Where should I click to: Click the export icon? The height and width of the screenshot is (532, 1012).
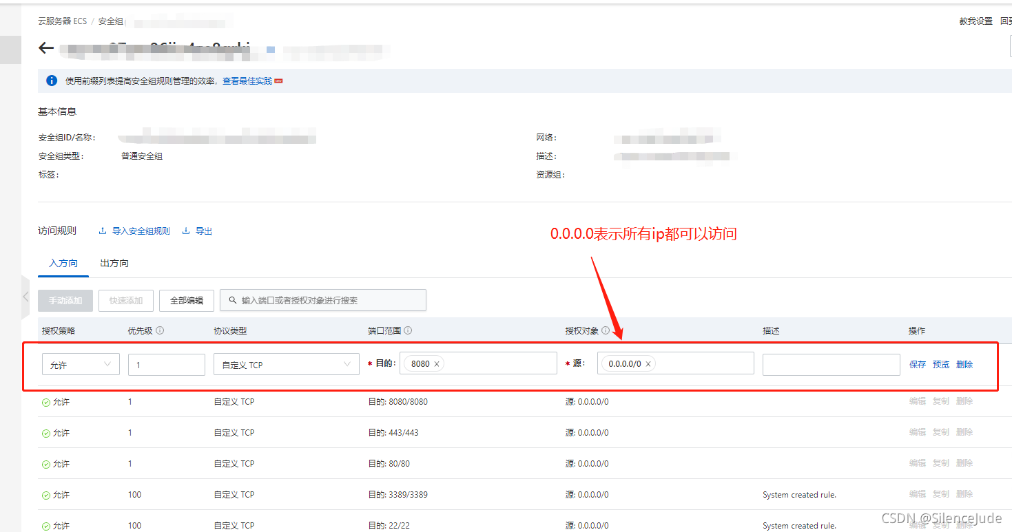point(186,231)
